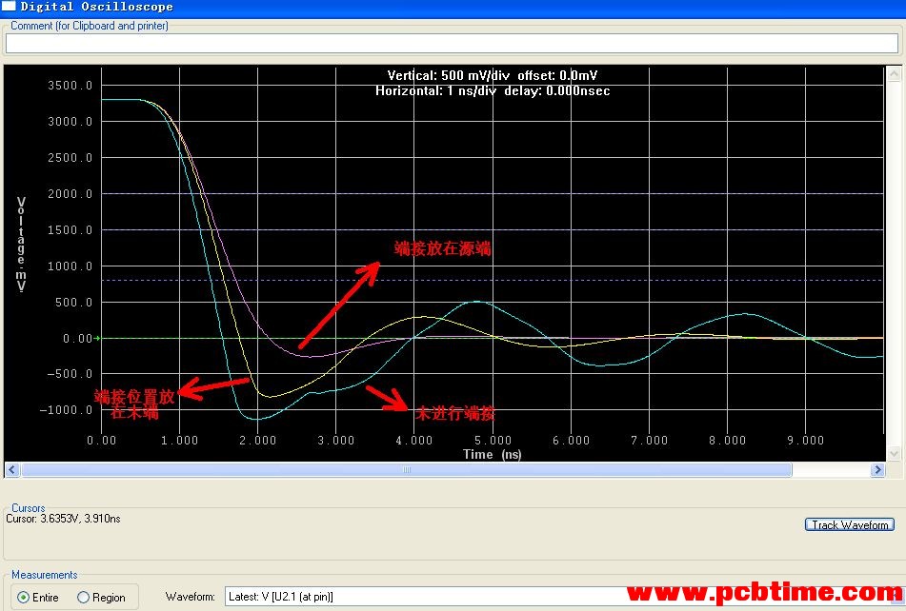Click the Horizontal: 1 ns/div delay text
The image size is (906, 611).
point(493,90)
